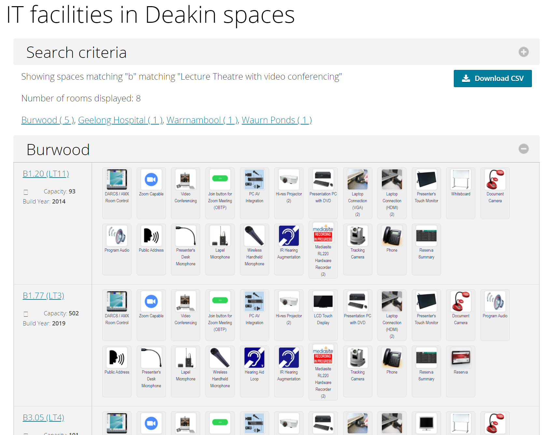Toggle the checkbox beside B1.77's capacity

(x=26, y=313)
